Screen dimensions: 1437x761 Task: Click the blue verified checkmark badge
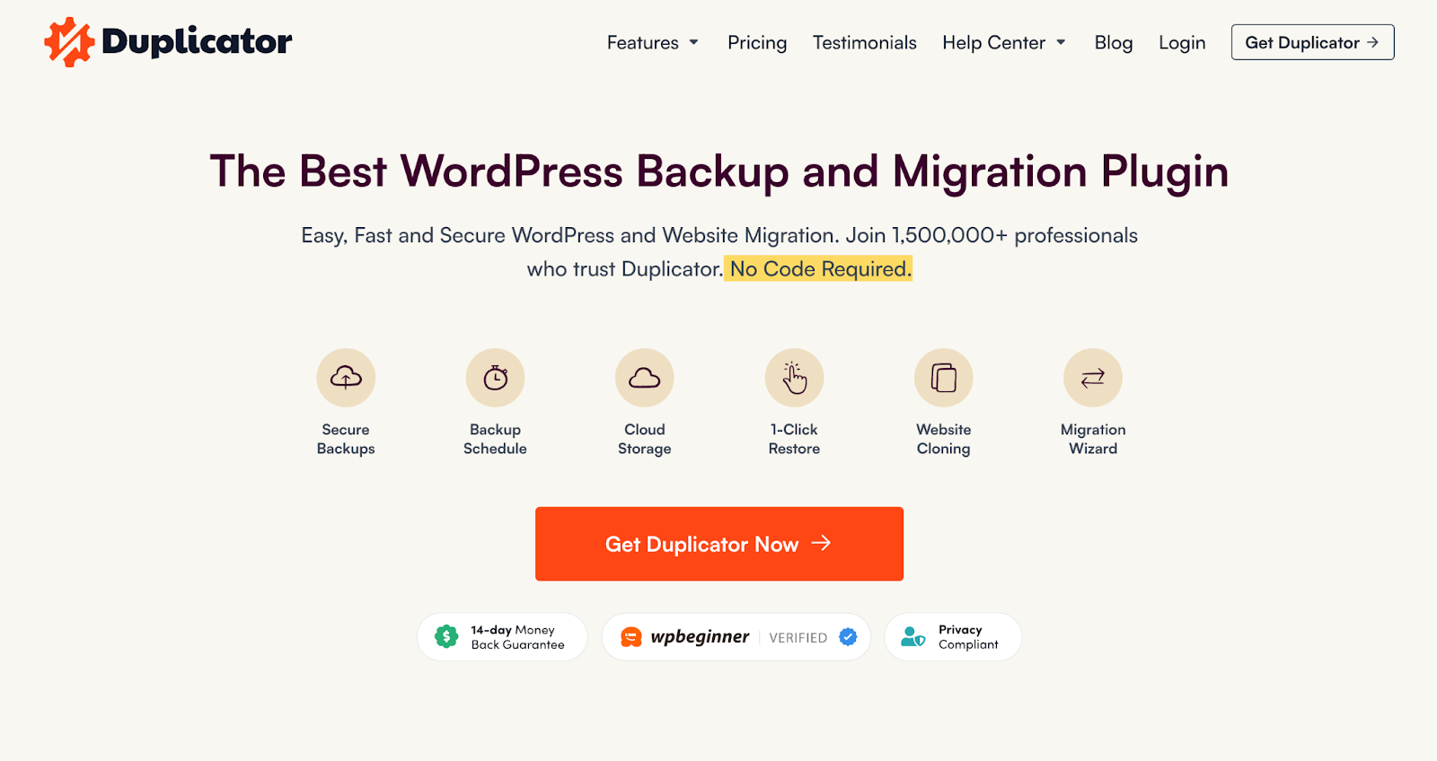pos(848,636)
